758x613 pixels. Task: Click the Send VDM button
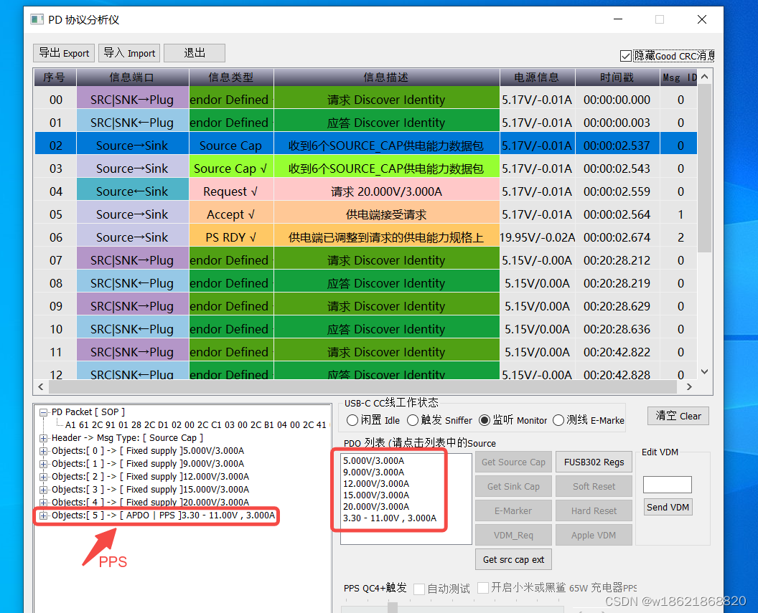pyautogui.click(x=668, y=507)
